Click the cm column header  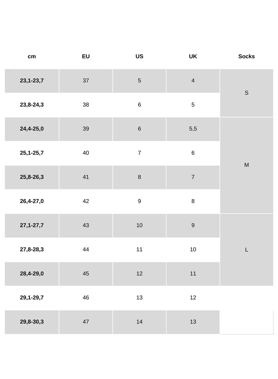tap(32, 56)
